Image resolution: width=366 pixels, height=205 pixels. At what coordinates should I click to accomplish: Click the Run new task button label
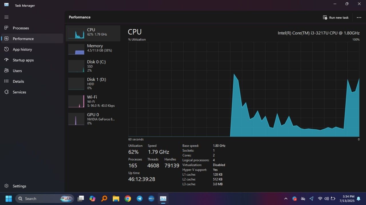[x=339, y=17]
